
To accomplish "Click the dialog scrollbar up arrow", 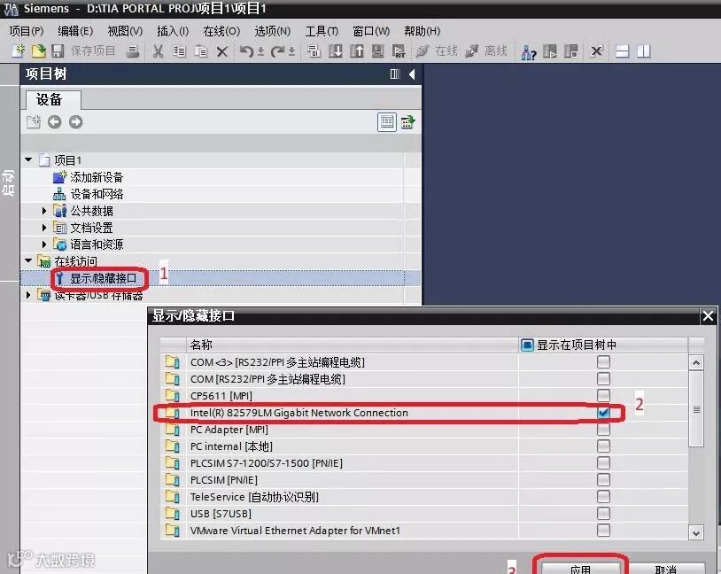I will click(696, 363).
